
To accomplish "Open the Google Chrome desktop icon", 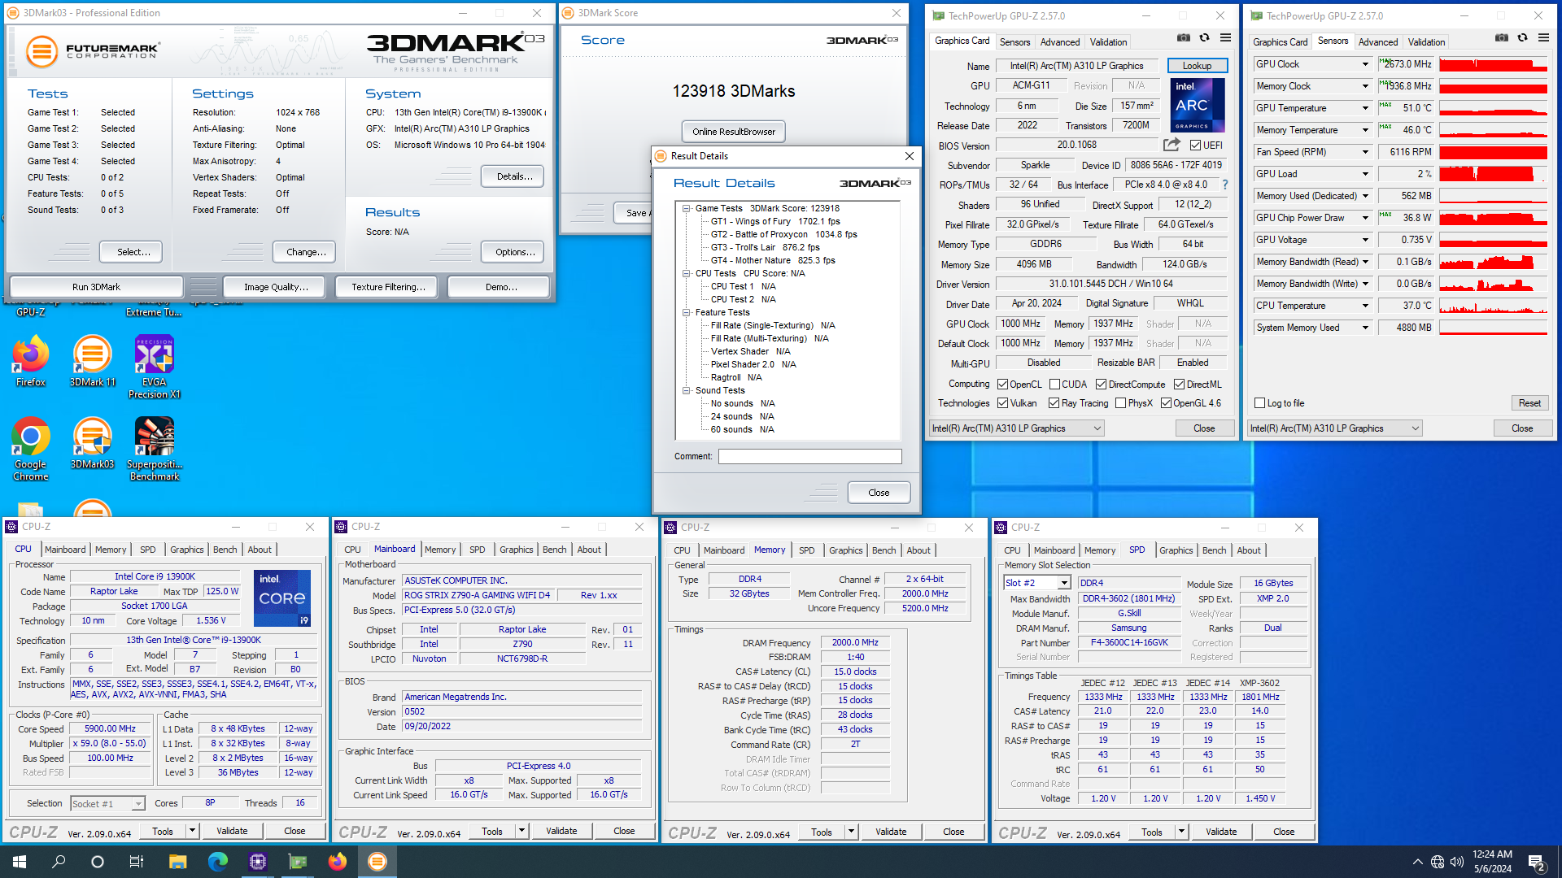I will pyautogui.click(x=31, y=450).
